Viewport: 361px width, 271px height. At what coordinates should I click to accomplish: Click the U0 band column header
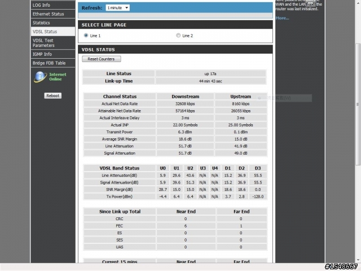pyautogui.click(x=163, y=168)
